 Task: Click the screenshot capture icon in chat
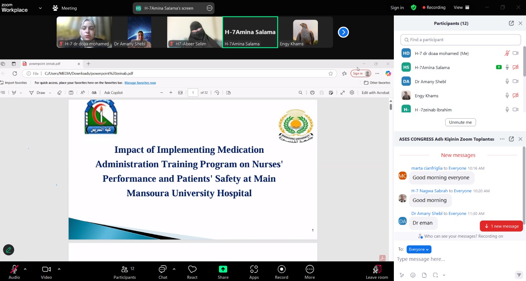click(435, 275)
